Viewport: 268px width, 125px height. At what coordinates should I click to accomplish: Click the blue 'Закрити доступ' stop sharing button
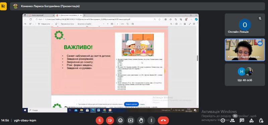click(x=131, y=104)
